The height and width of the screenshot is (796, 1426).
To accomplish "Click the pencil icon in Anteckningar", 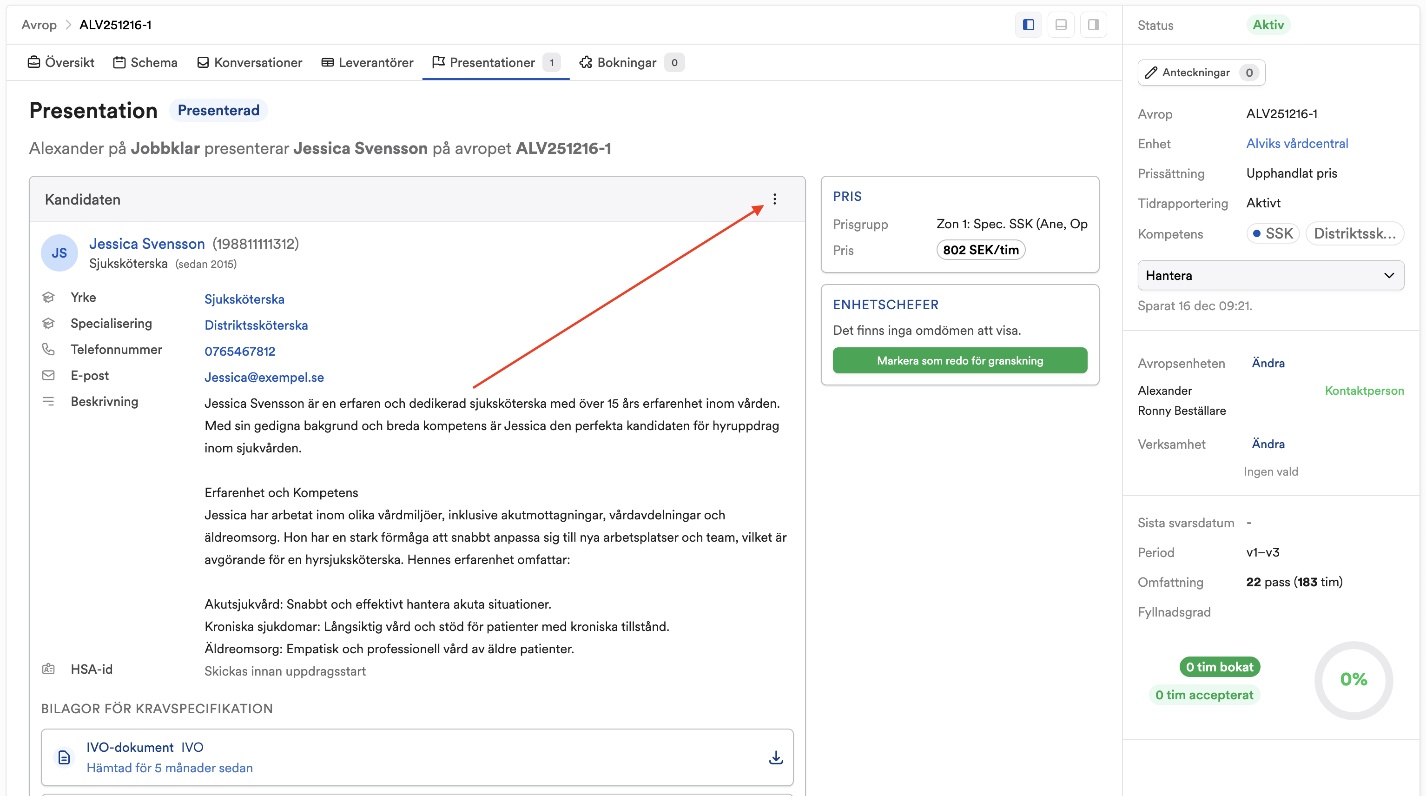I will pyautogui.click(x=1151, y=73).
